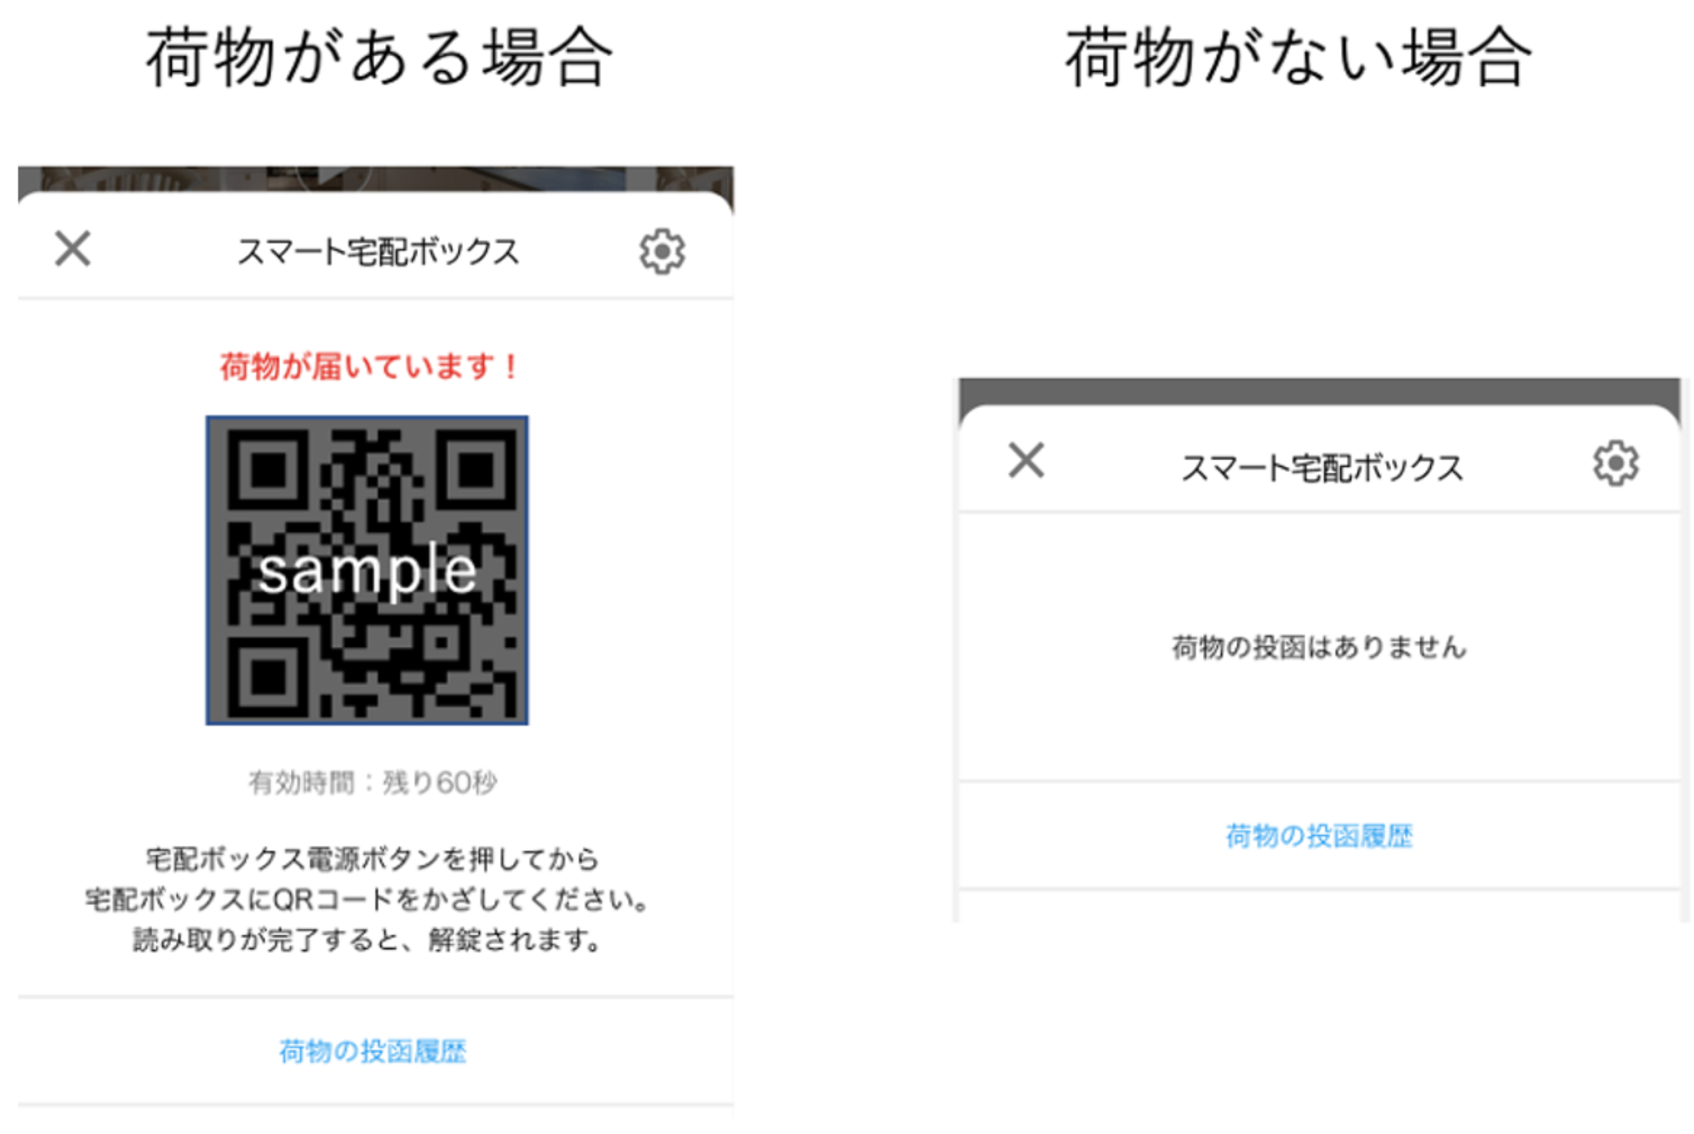The height and width of the screenshot is (1134, 1694).
Task: Tap dark gray backdrop above right panel
Action: pyautogui.click(x=1319, y=390)
